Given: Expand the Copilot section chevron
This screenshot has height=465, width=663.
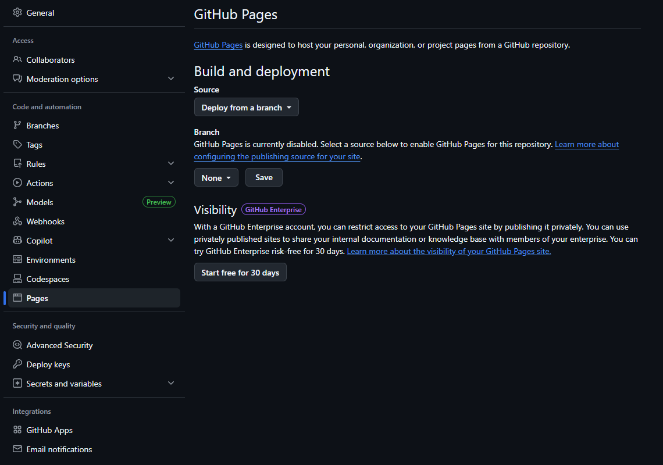Looking at the screenshot, I should click(x=171, y=240).
